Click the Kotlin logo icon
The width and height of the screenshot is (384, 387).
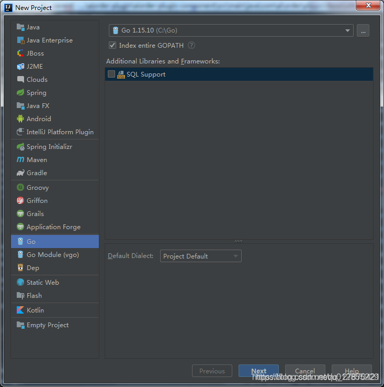click(20, 310)
